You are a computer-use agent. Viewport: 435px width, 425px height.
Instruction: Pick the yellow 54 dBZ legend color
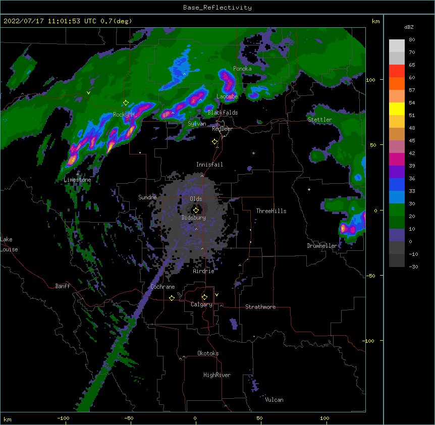(397, 109)
